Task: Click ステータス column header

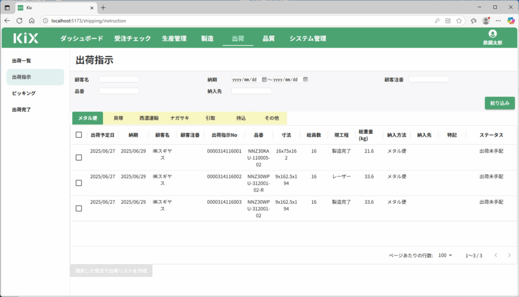Action: coord(491,135)
